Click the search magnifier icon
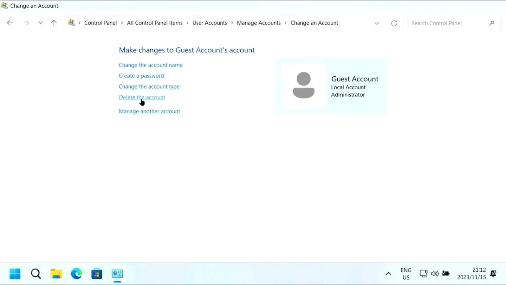Viewport: 506px width, 285px height. coord(492,23)
